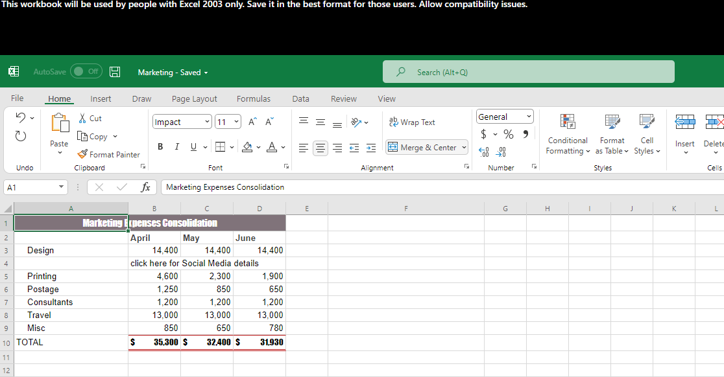This screenshot has height=377, width=724.
Task: Click inside the Search (Alt+Q) box
Action: pos(528,71)
